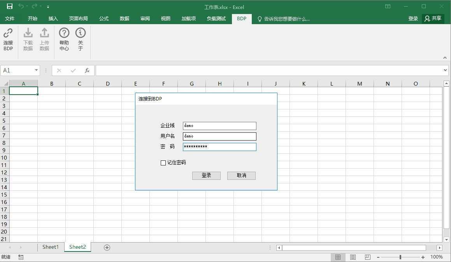Click the 告诉我您想要做什么 search box
451x262 pixels.
click(x=284, y=19)
